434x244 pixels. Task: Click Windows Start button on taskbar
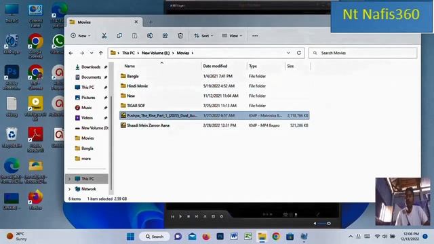point(130,237)
